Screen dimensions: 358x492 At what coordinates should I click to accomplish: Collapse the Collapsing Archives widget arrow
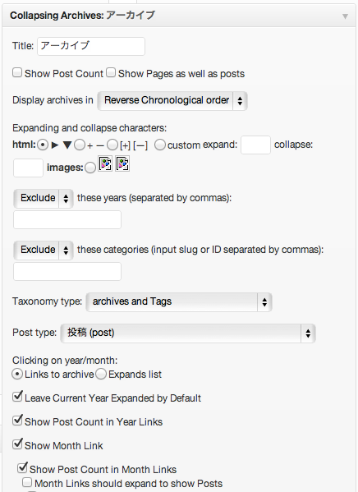coord(345,16)
